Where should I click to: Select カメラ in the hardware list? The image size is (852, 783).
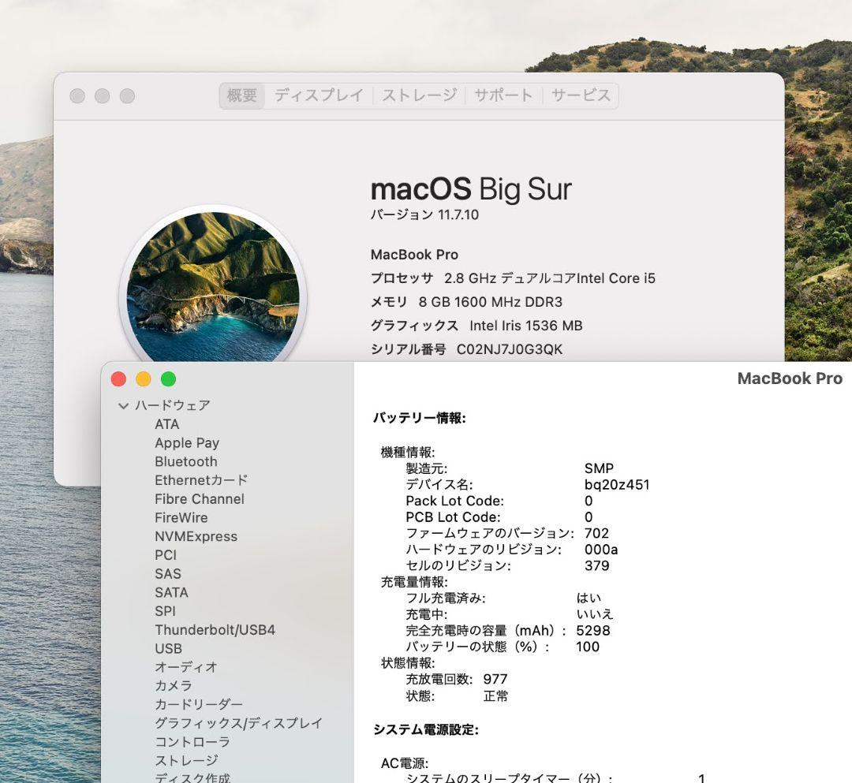(x=173, y=686)
